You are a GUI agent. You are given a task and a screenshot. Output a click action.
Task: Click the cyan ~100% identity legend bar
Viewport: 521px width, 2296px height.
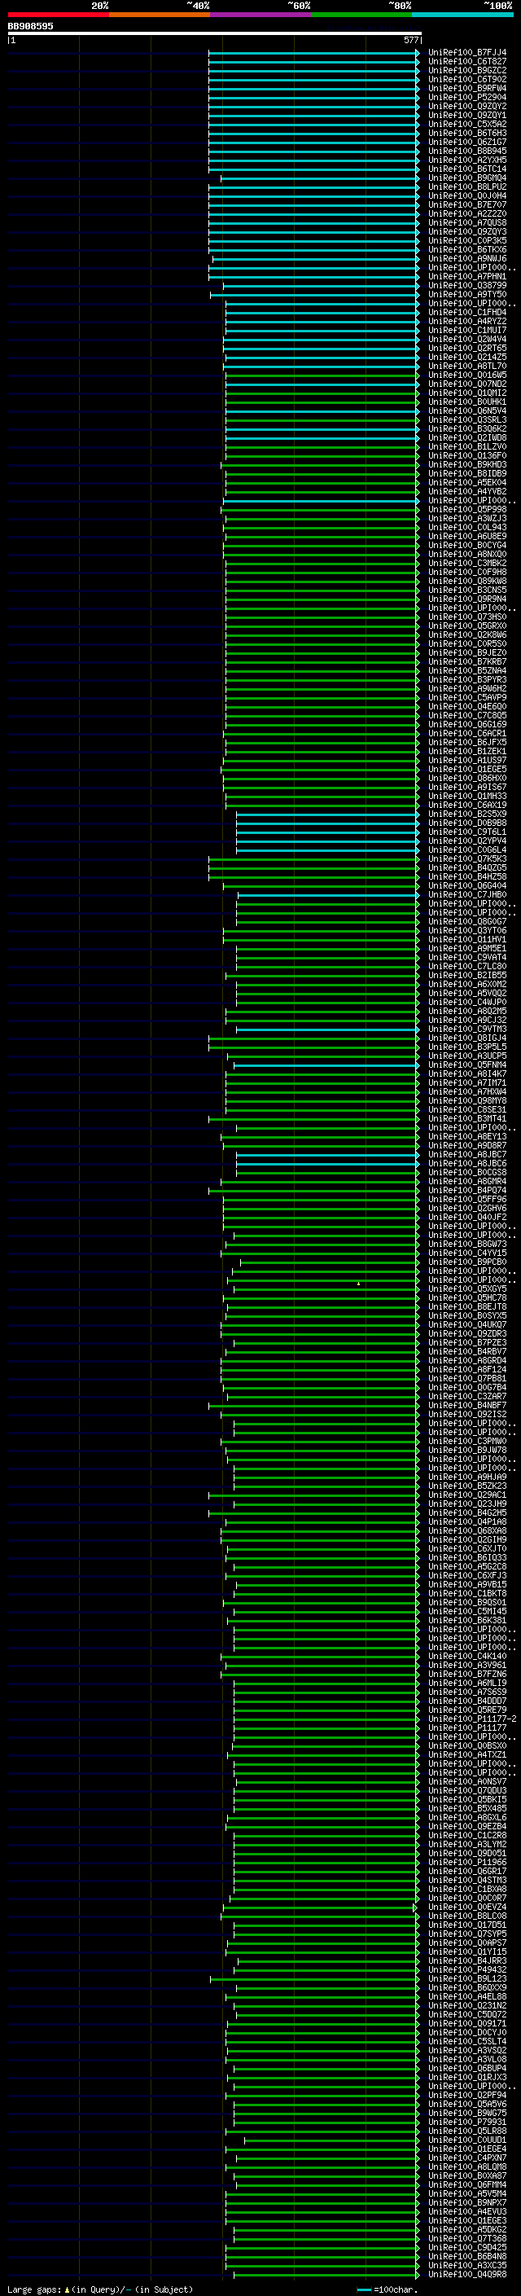click(x=463, y=15)
